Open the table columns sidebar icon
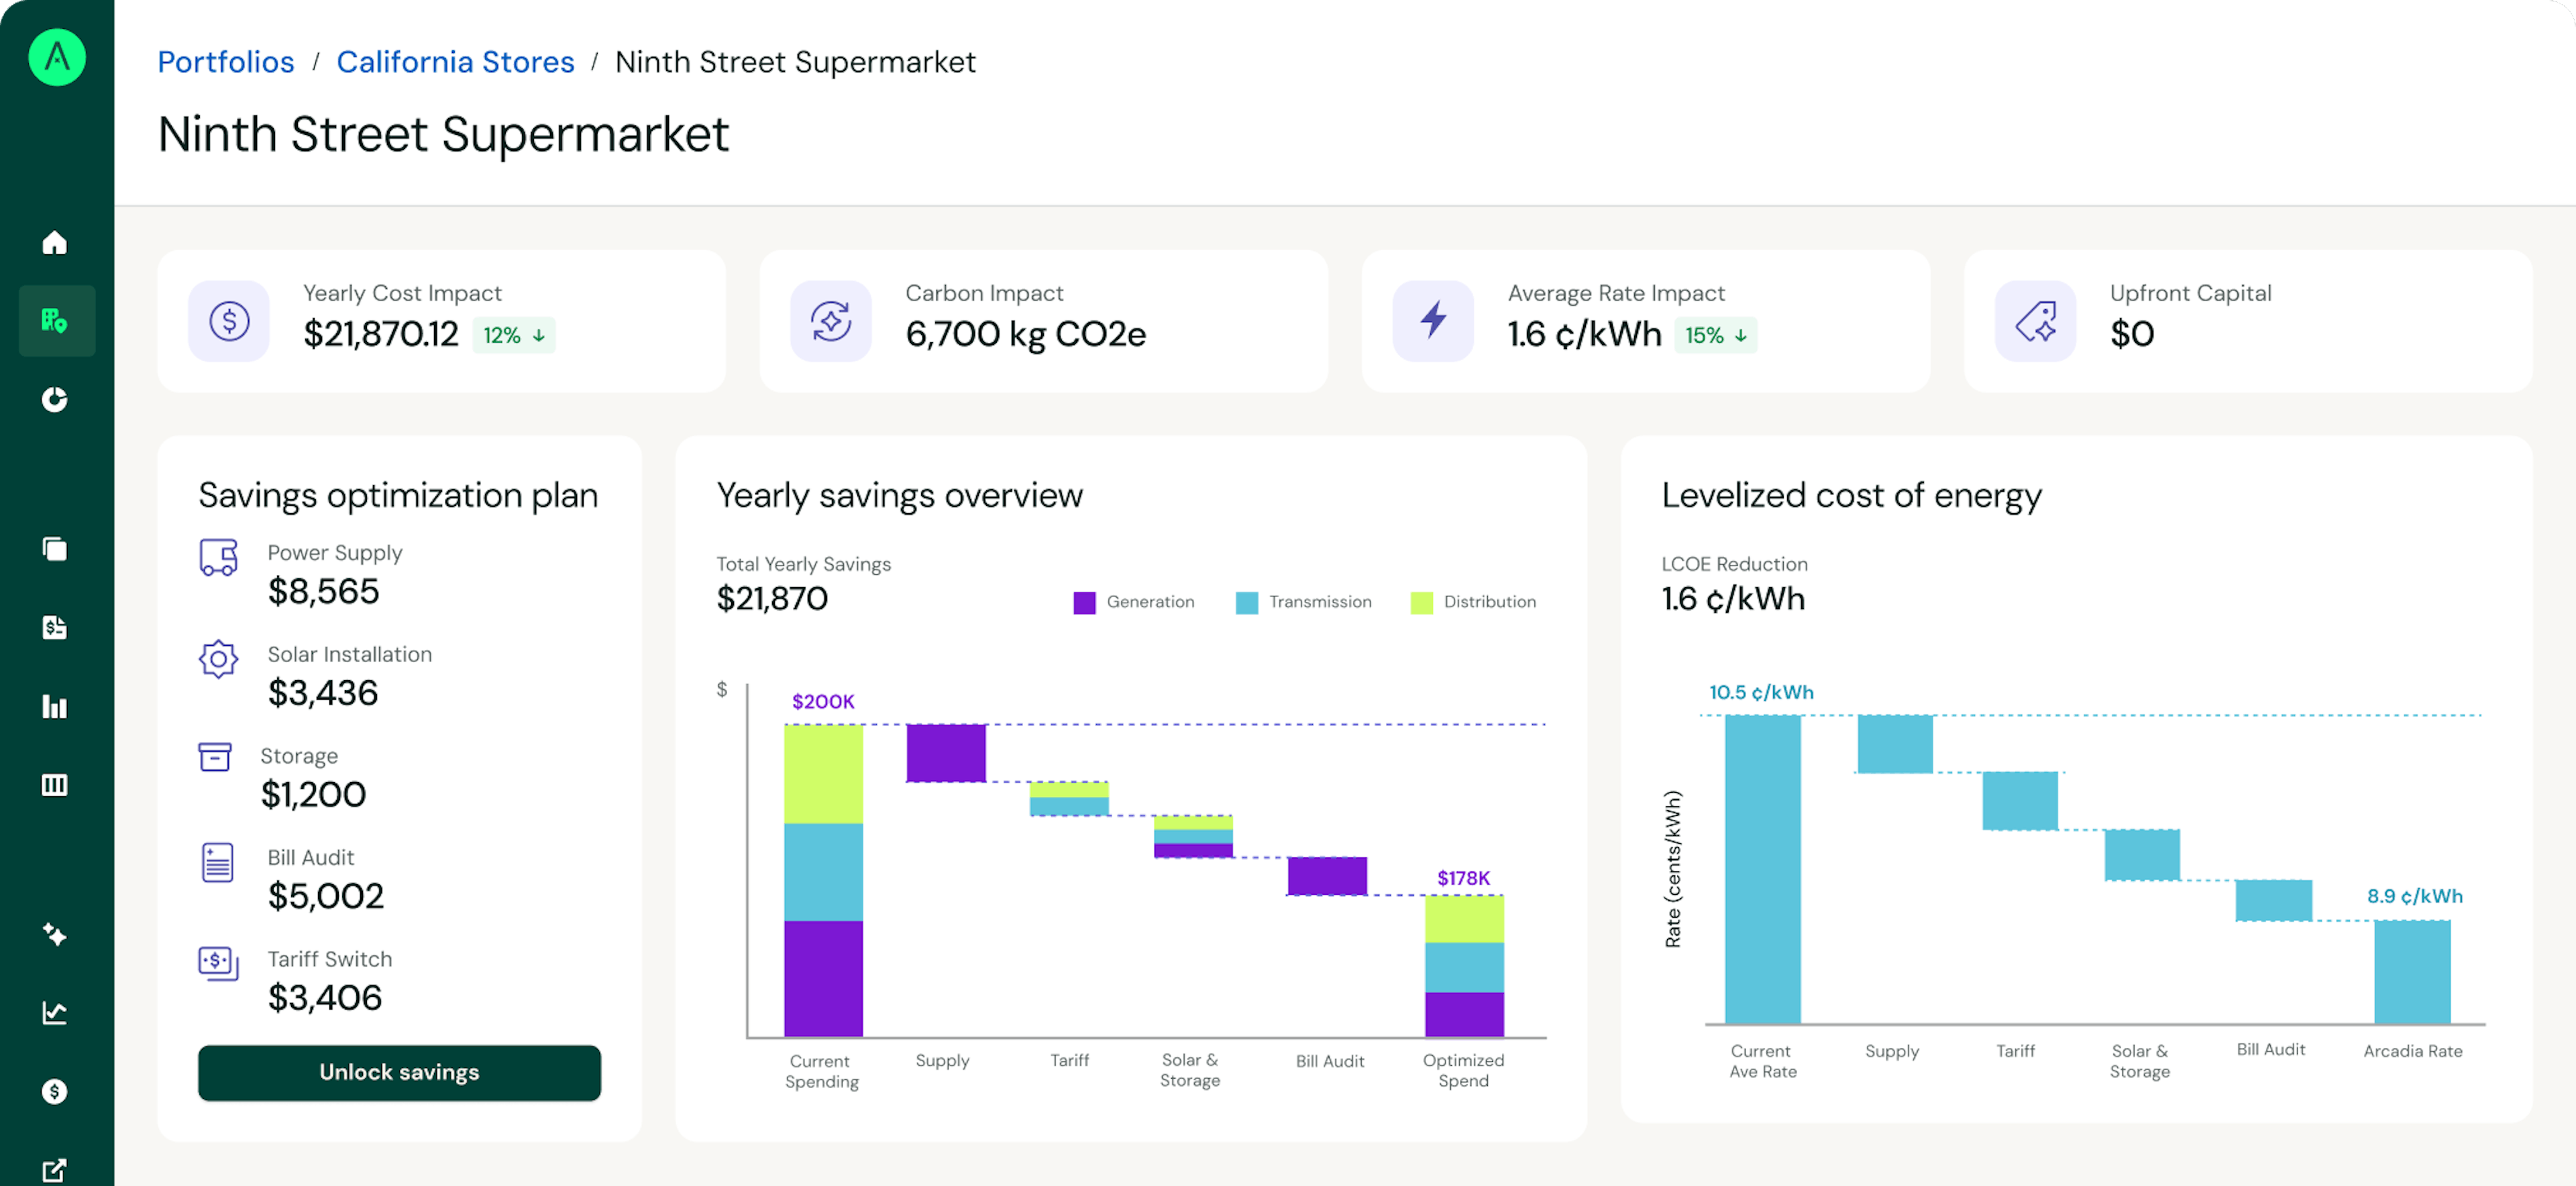 55,785
